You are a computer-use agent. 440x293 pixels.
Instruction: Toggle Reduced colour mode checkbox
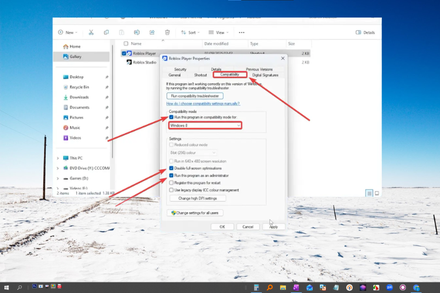click(x=171, y=145)
